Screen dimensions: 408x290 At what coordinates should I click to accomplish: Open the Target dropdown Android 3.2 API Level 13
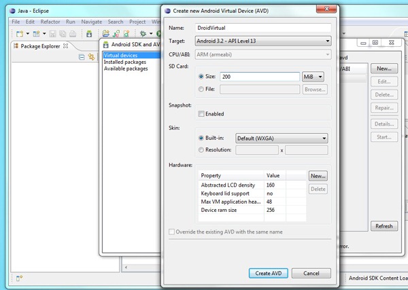[x=263, y=41]
